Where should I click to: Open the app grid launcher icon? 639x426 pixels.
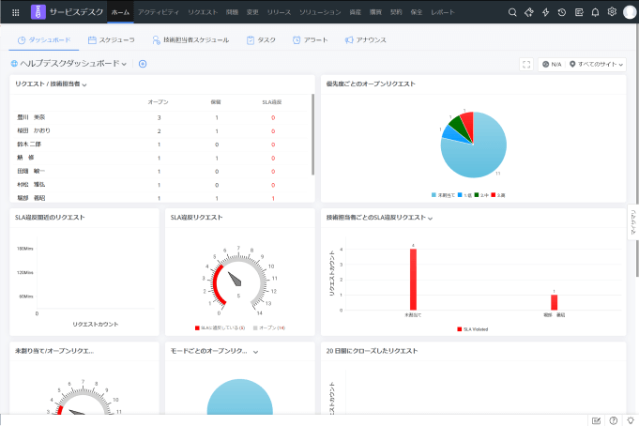pyautogui.click(x=16, y=12)
